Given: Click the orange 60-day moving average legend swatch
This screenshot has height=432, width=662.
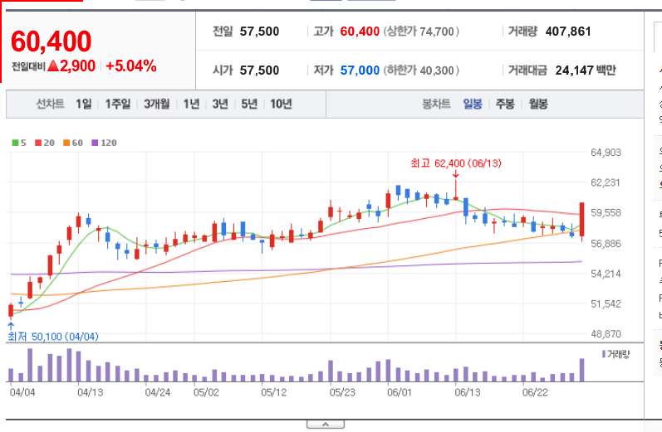Looking at the screenshot, I should pos(66,143).
